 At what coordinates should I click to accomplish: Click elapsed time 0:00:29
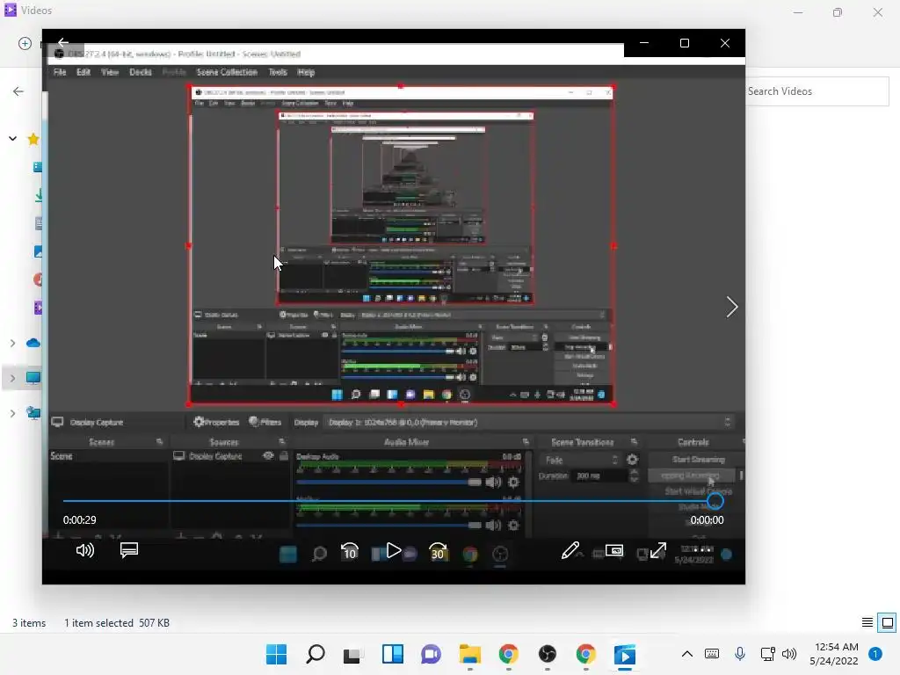pos(80,520)
